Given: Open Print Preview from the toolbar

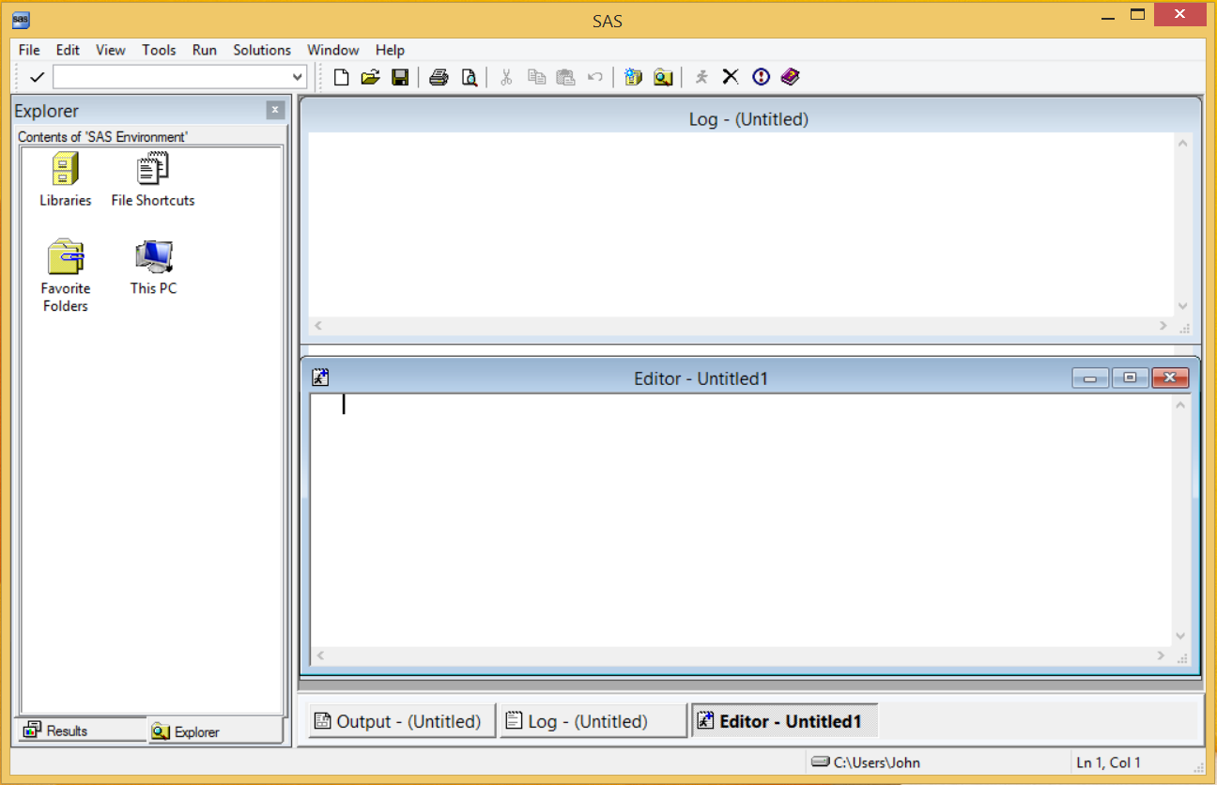Looking at the screenshot, I should pyautogui.click(x=469, y=77).
